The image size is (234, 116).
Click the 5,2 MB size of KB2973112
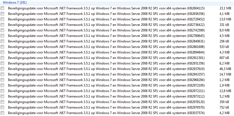coord(224,96)
